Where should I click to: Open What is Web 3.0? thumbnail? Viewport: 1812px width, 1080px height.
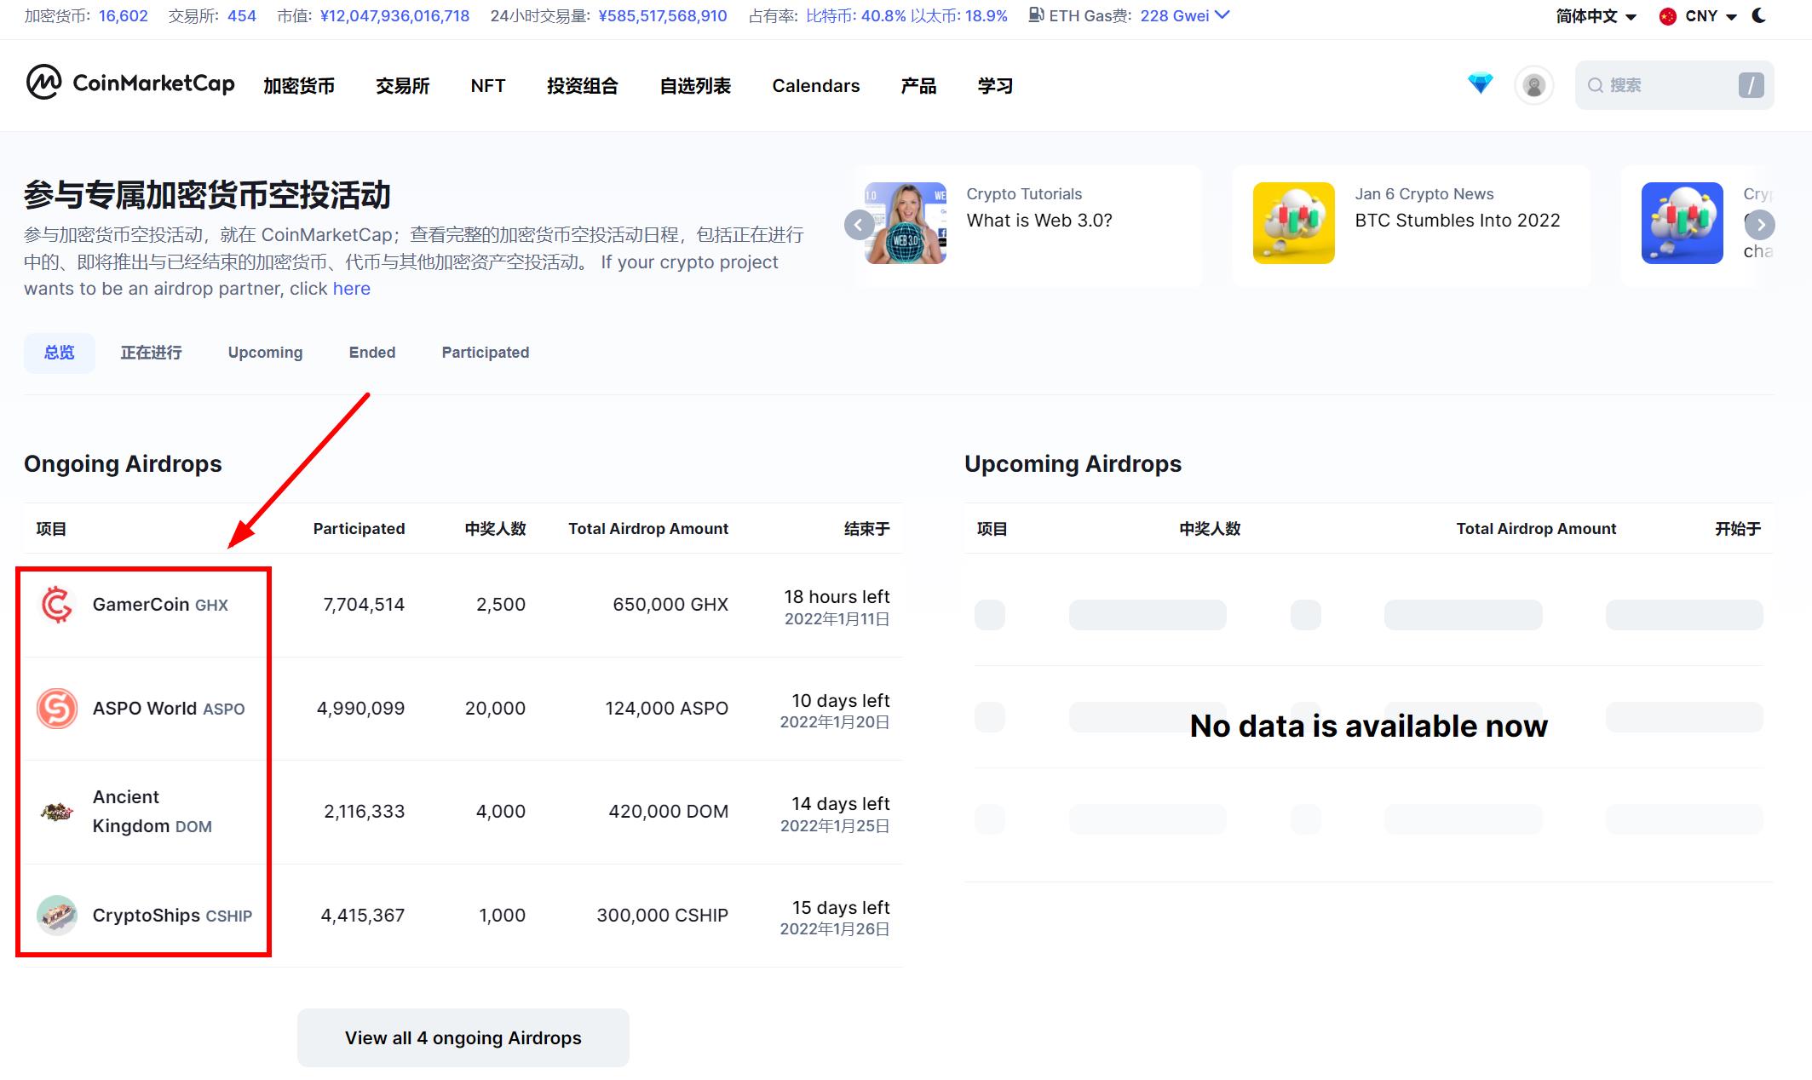point(906,223)
